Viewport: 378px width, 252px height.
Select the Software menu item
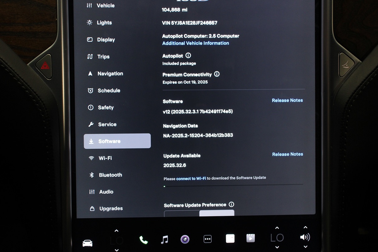[x=117, y=141]
